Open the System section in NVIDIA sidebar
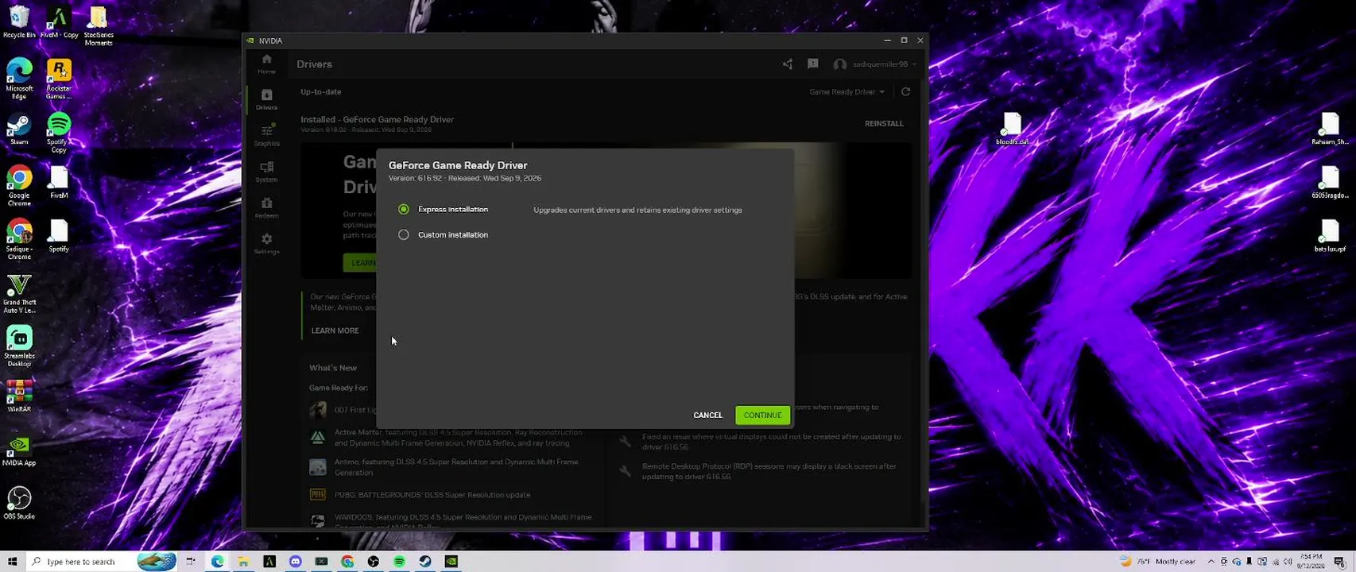 point(266,172)
